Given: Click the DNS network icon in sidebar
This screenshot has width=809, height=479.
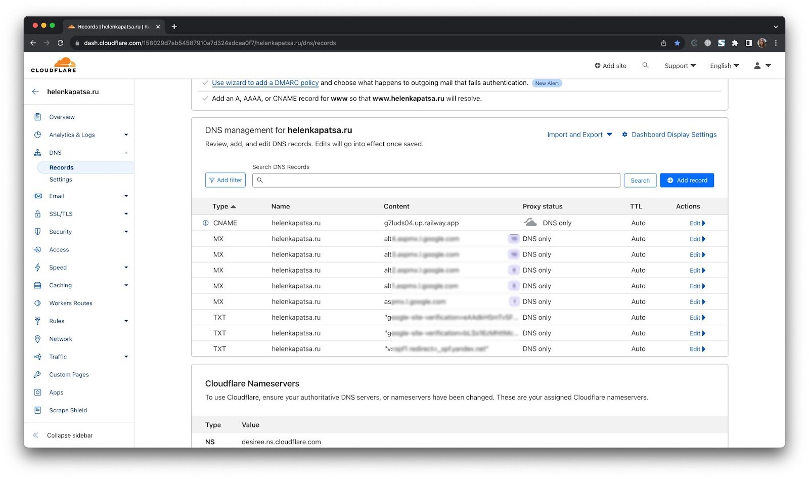Looking at the screenshot, I should [x=37, y=153].
